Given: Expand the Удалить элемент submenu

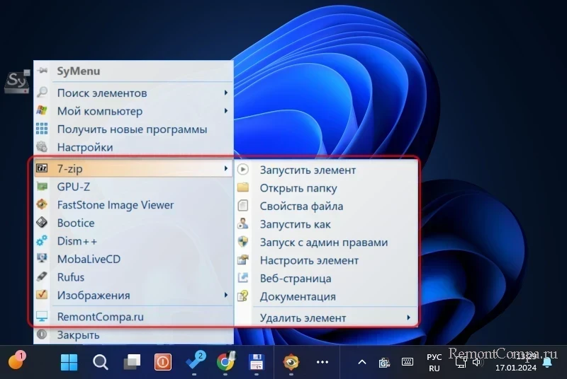Looking at the screenshot, I should pyautogui.click(x=409, y=317).
